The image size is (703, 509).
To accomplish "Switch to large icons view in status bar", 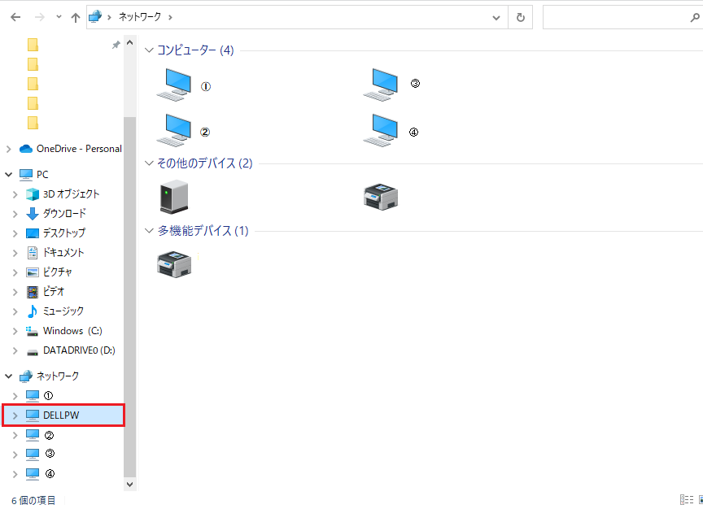I will [x=698, y=499].
